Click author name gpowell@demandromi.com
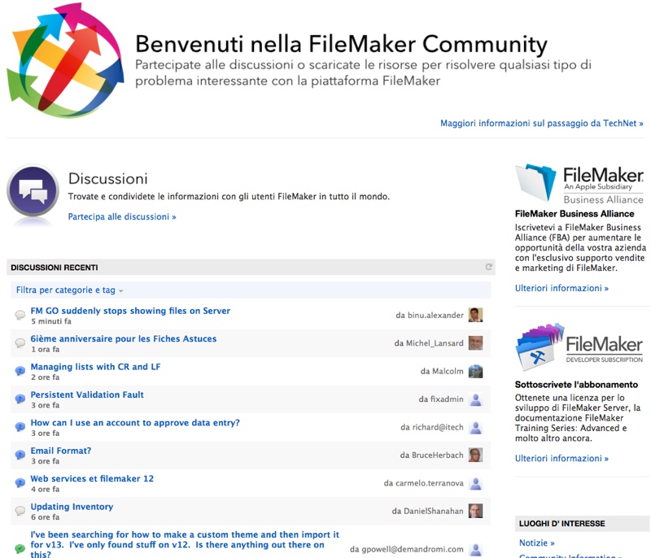 413,549
